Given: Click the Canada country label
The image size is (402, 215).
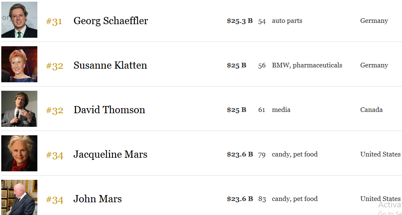Looking at the screenshot, I should (x=371, y=110).
